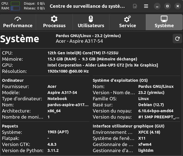This screenshot has height=156, width=183.
Task: Click 'Interface utilisateur graphique (GUI)' heading
Action: tap(129, 126)
